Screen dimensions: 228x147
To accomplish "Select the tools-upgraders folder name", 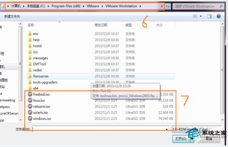I will point(45,82).
